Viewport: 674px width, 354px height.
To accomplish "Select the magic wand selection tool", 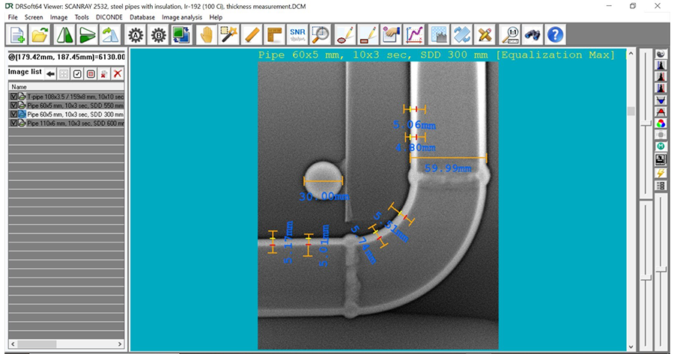I will point(228,34).
